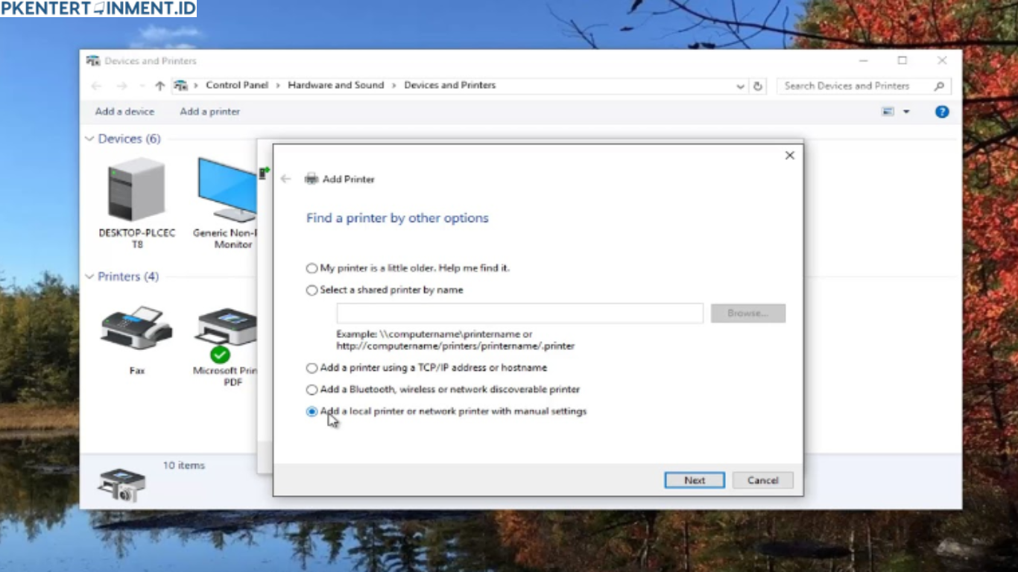Screen dimensions: 1018x572
Task: Click 'Add a device' in the command bar
Action: coord(124,112)
